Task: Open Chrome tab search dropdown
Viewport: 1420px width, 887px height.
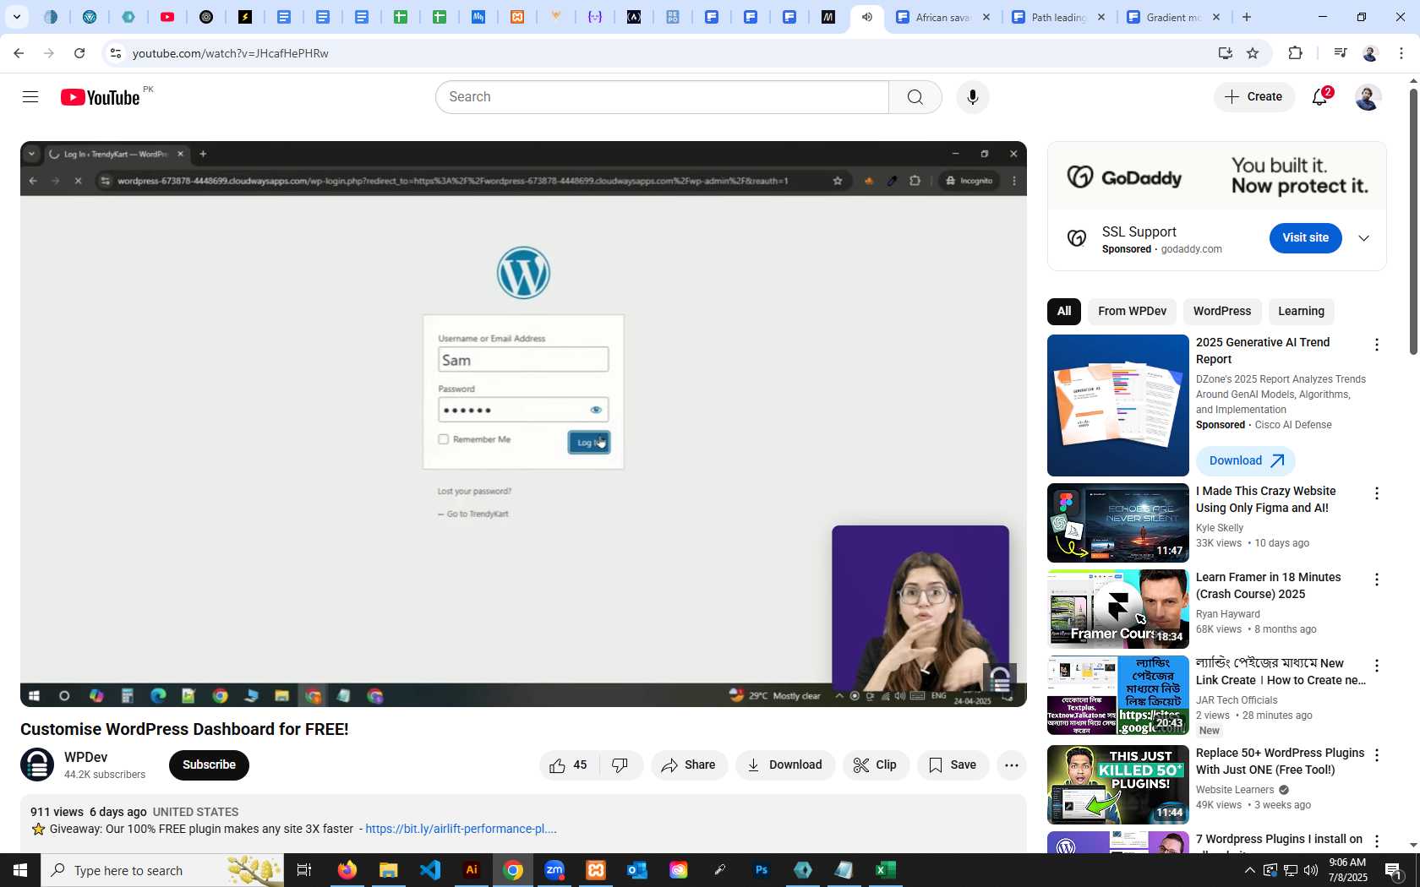Action: (x=16, y=17)
